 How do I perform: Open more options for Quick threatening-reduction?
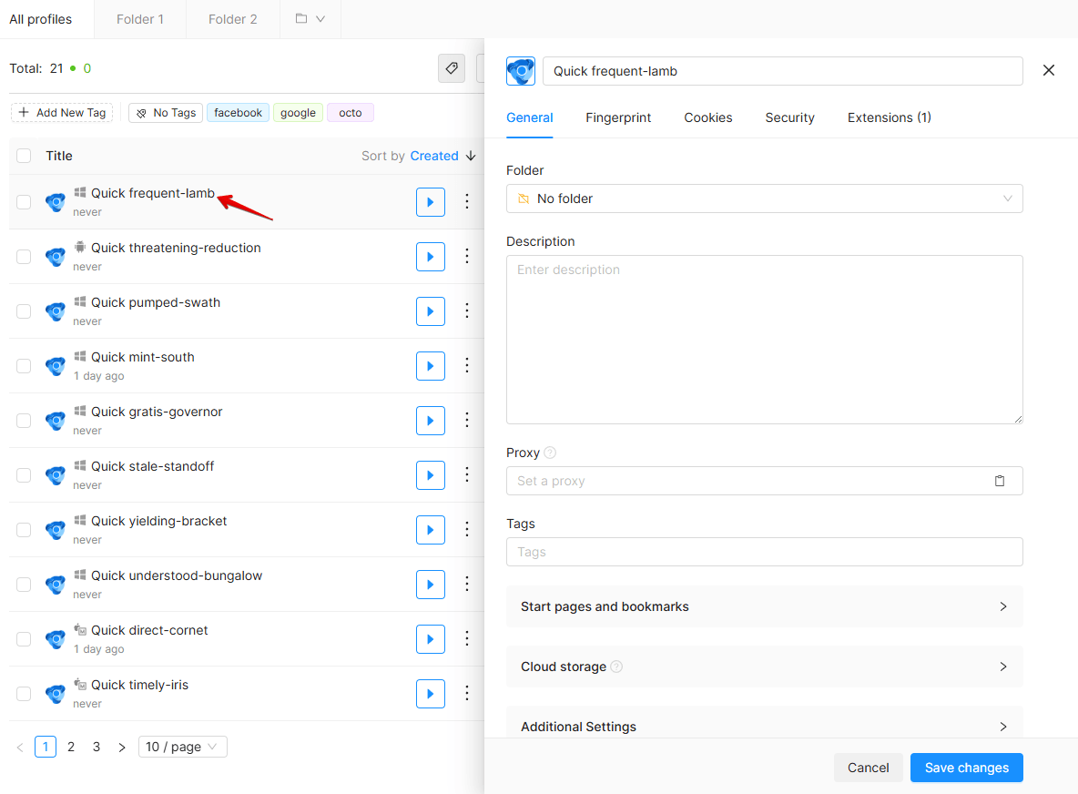(x=467, y=256)
